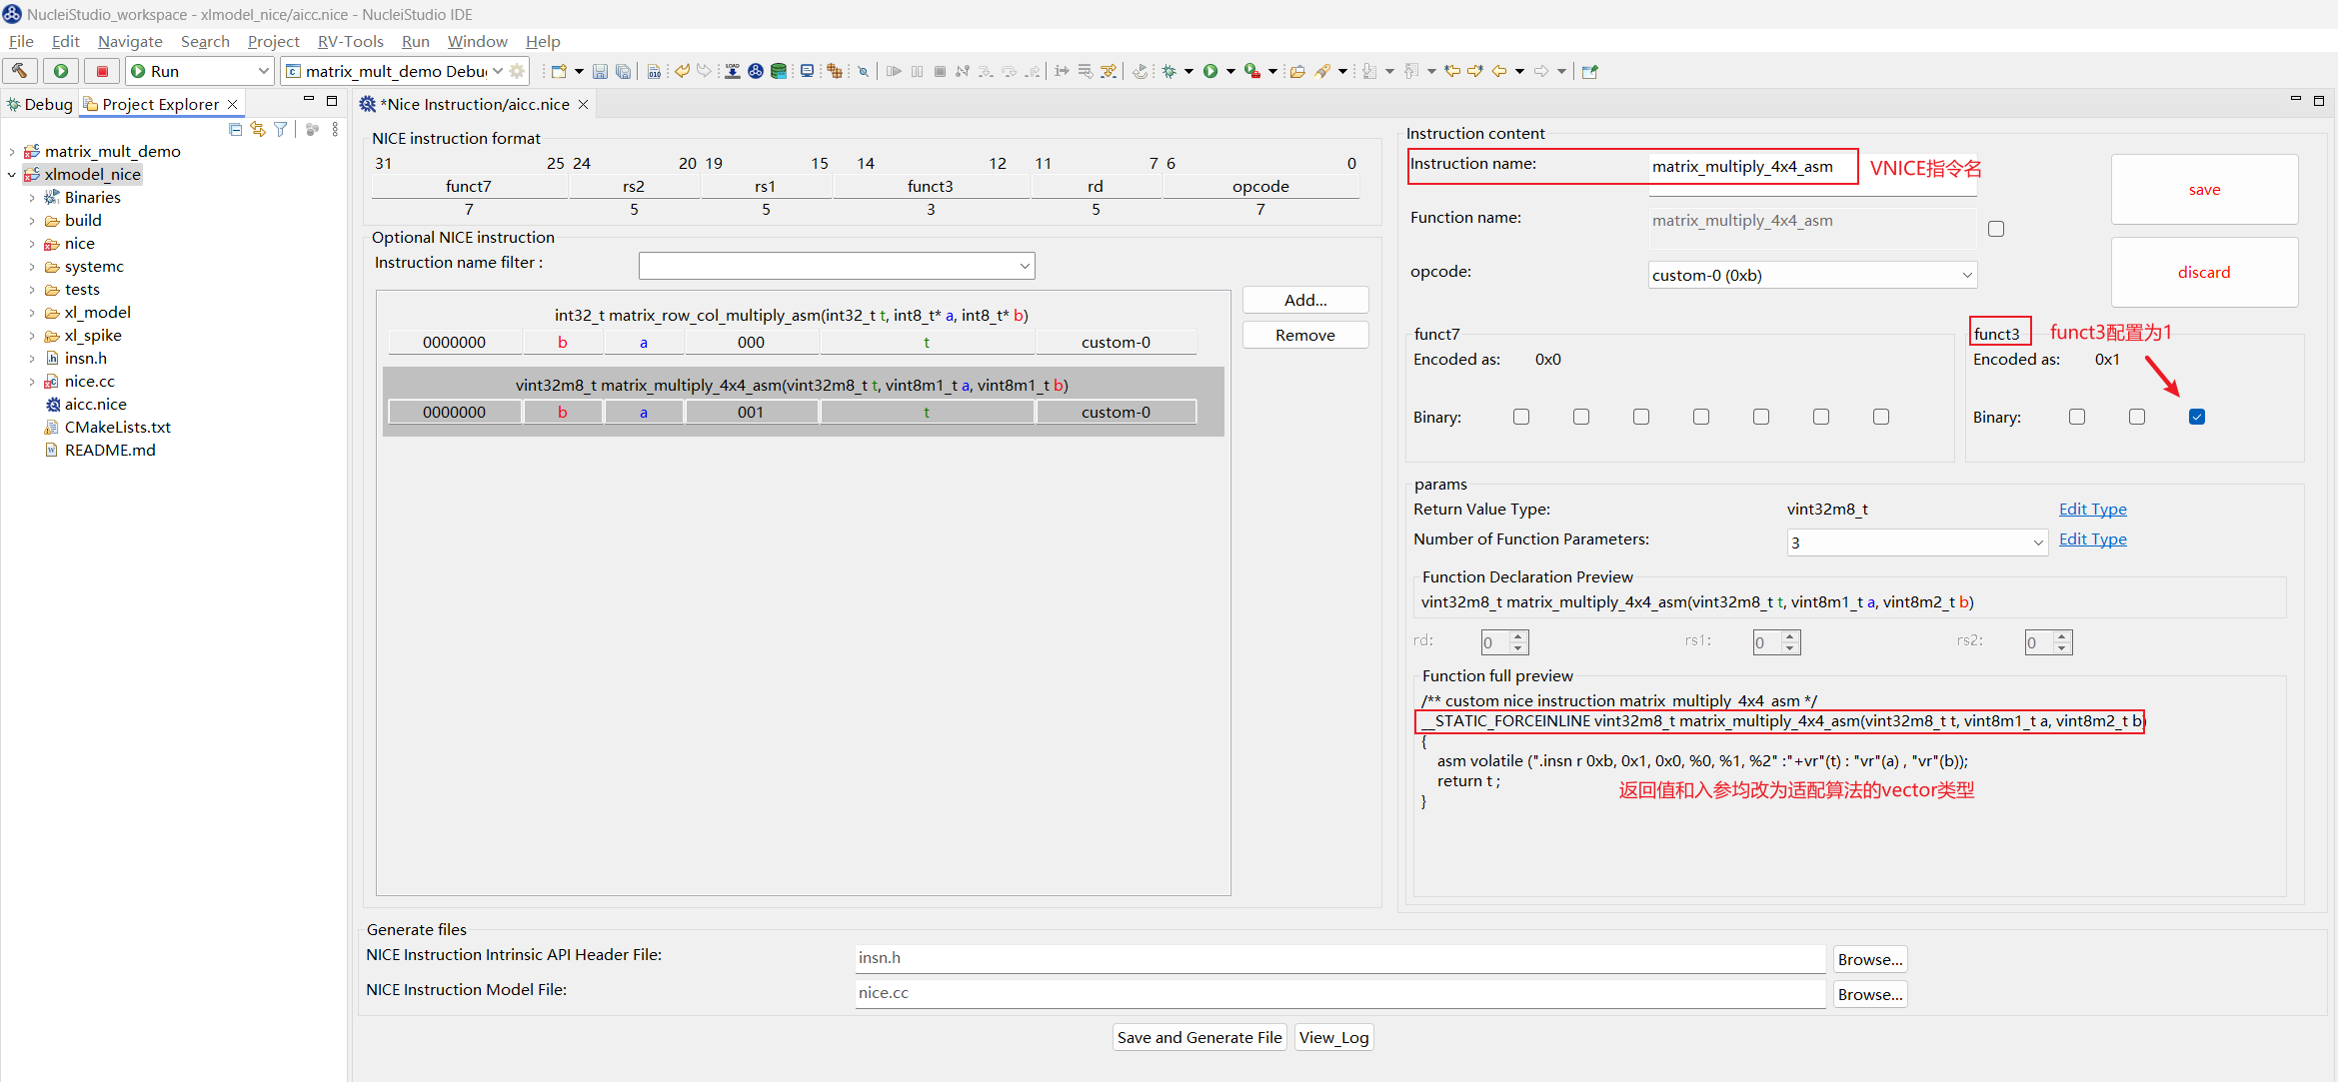Expand the xl_spike folder

point(32,336)
